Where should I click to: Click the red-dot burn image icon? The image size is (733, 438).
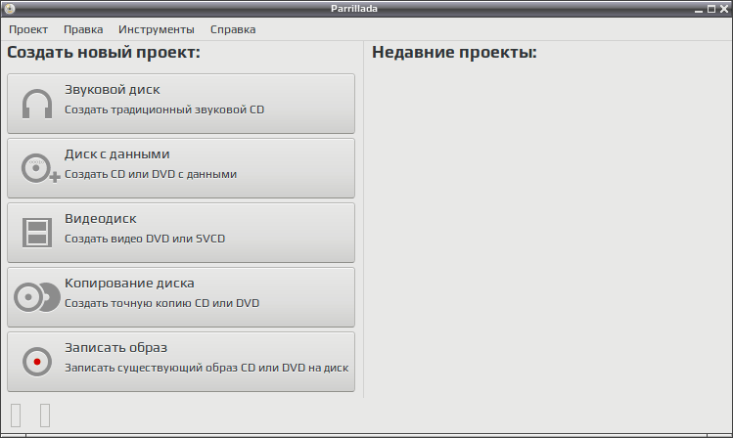tap(37, 362)
